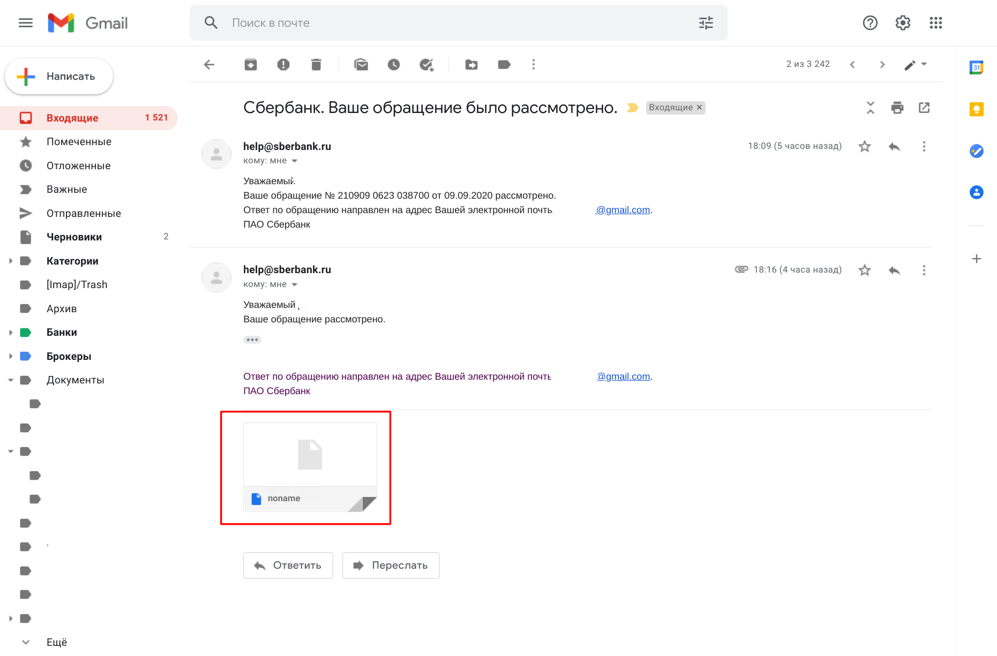Screen dimensions: 997x656
Task: Toggle the importance marker next to subject
Action: coord(633,108)
